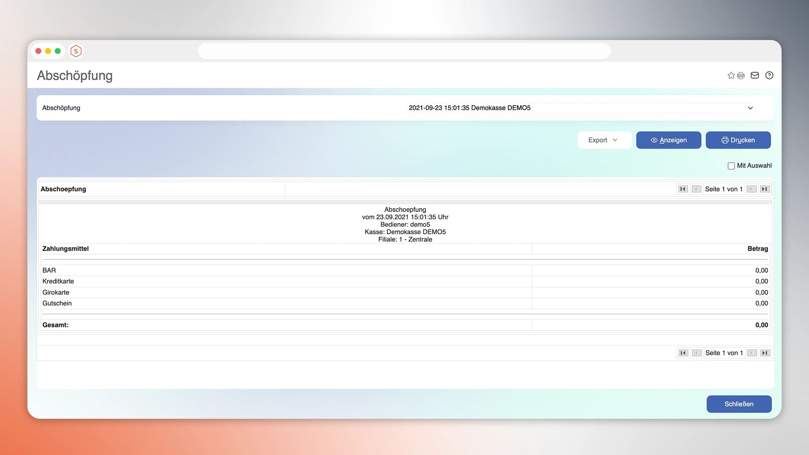Select the Kreditkarte row in the table
The image size is (809, 455).
click(x=58, y=281)
